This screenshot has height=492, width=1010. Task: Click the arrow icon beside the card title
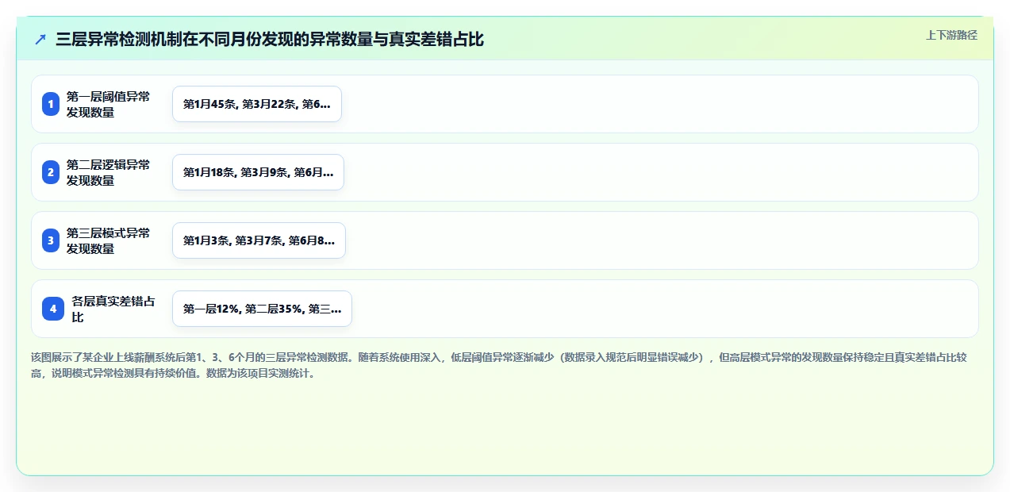(x=40, y=39)
